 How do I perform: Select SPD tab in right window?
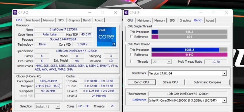tap(172, 20)
